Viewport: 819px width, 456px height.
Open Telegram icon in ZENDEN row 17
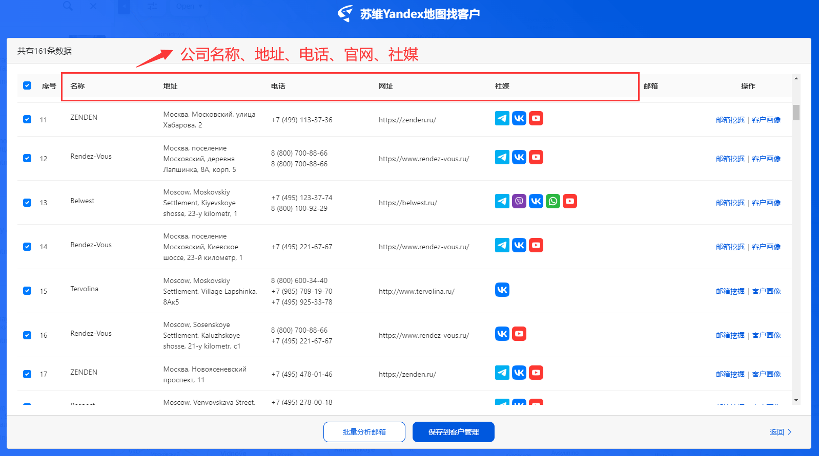click(502, 373)
